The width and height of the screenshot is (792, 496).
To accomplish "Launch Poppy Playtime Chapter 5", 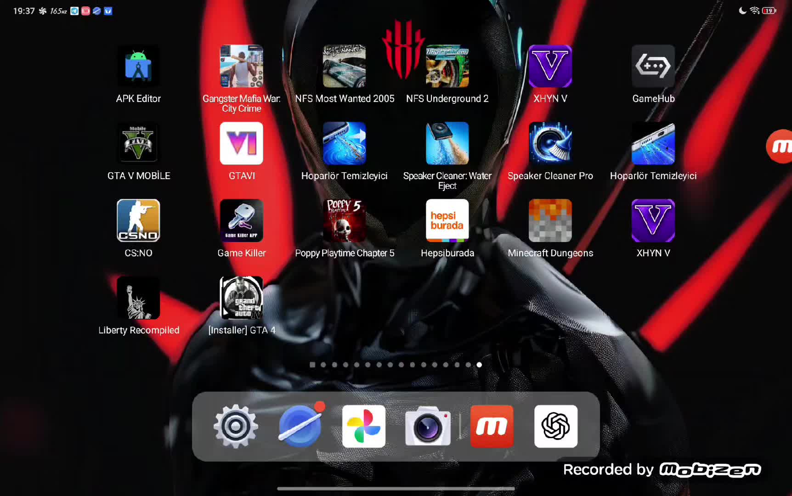I will click(x=345, y=220).
